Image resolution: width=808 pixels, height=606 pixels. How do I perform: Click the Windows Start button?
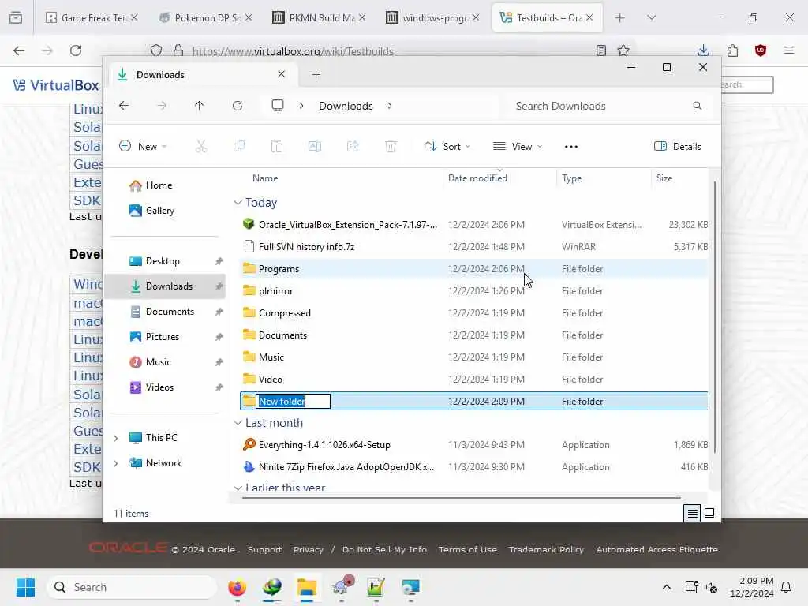(26, 587)
